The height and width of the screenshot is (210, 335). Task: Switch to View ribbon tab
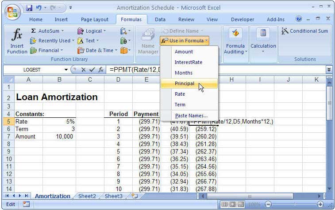click(x=212, y=19)
